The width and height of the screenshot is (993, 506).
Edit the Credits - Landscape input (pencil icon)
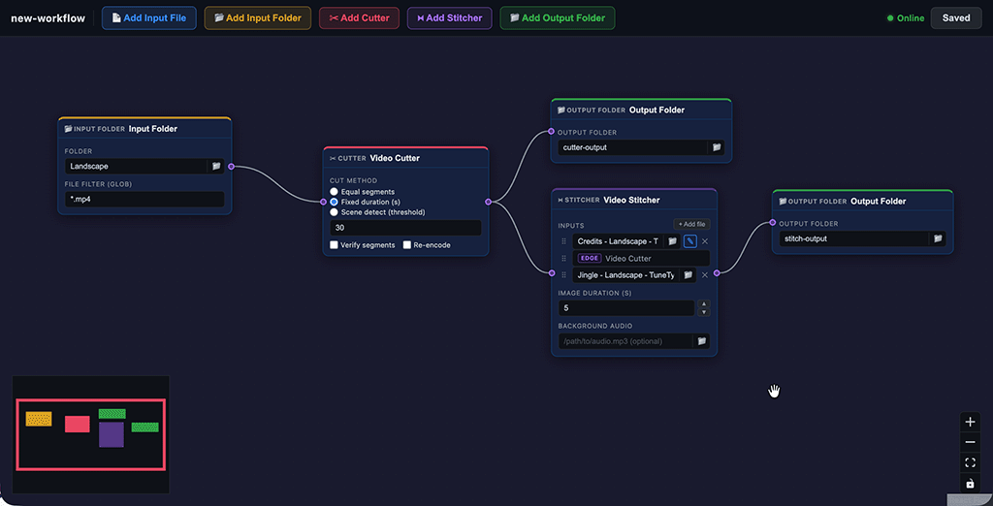pos(689,241)
